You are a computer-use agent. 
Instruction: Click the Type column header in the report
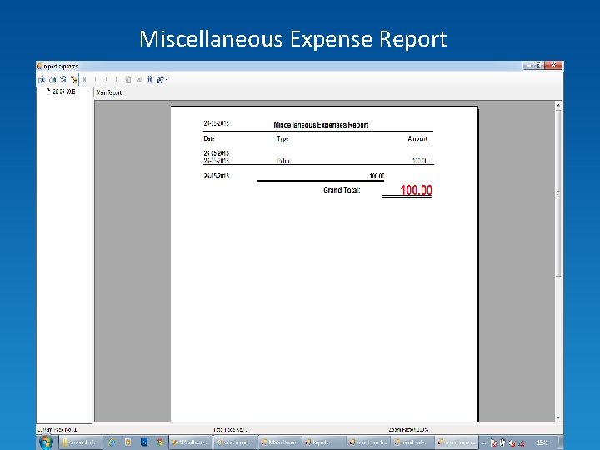pos(282,138)
